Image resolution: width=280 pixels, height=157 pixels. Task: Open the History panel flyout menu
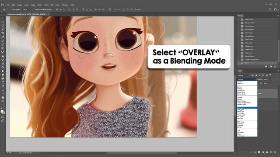click(x=278, y=16)
